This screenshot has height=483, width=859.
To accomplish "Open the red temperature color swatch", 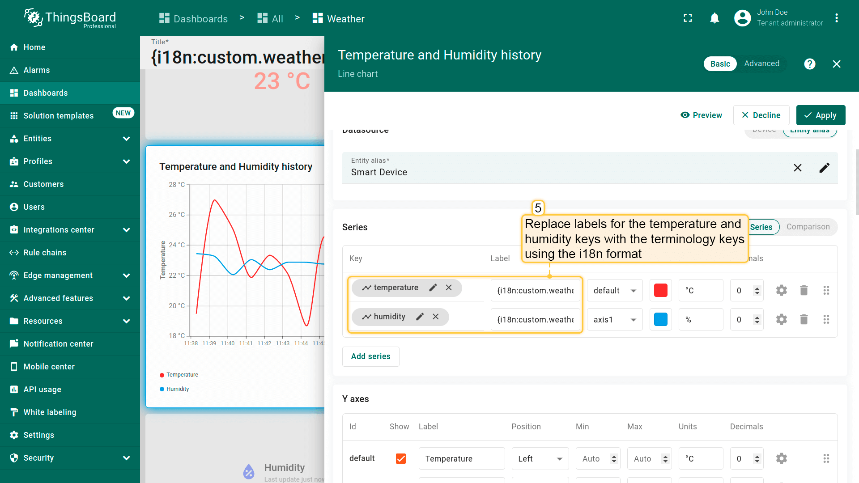I will [660, 290].
